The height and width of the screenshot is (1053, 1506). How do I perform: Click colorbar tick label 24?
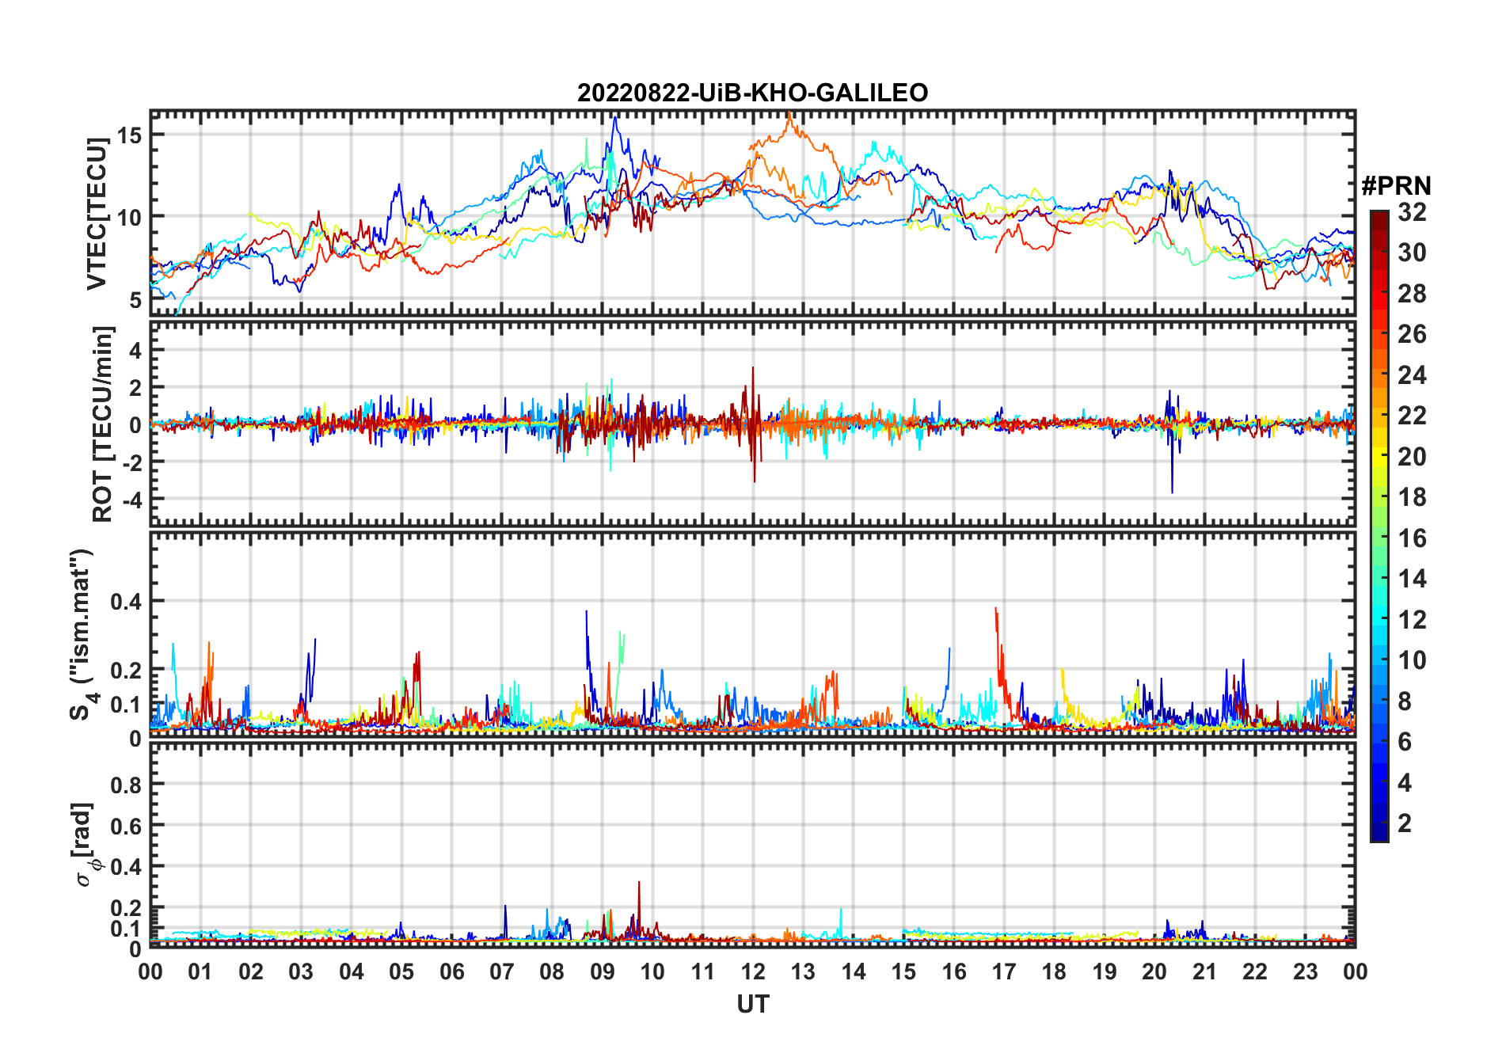tap(1412, 374)
